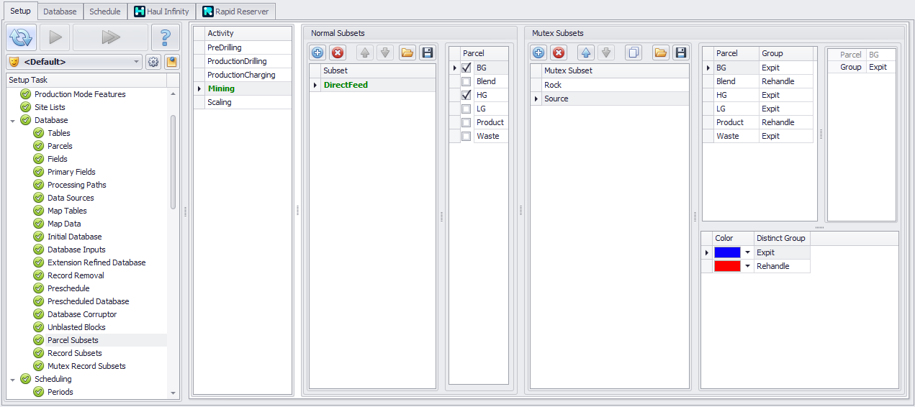Open the configuration gear beside Default
Viewport: 915px width, 407px height.
tap(153, 62)
